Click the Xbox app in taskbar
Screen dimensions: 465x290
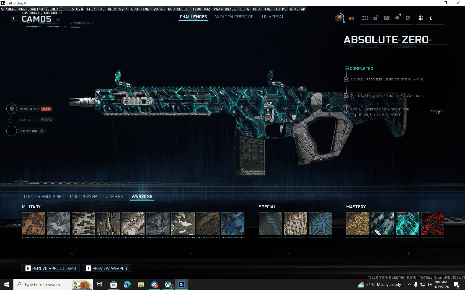pyautogui.click(x=168, y=284)
